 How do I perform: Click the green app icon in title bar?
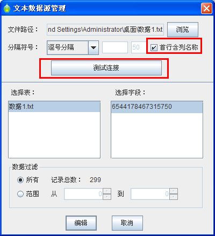point(7,8)
